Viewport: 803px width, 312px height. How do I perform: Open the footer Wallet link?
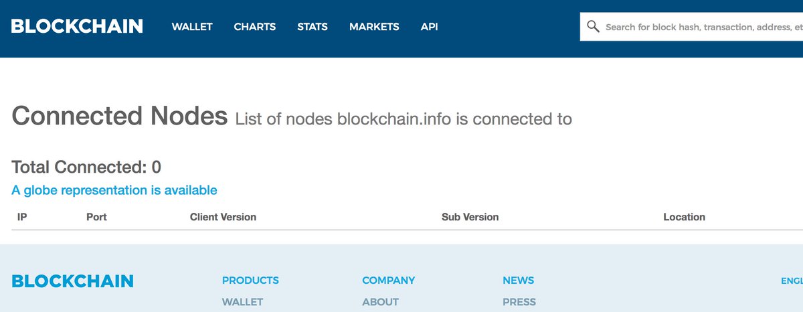click(x=242, y=302)
